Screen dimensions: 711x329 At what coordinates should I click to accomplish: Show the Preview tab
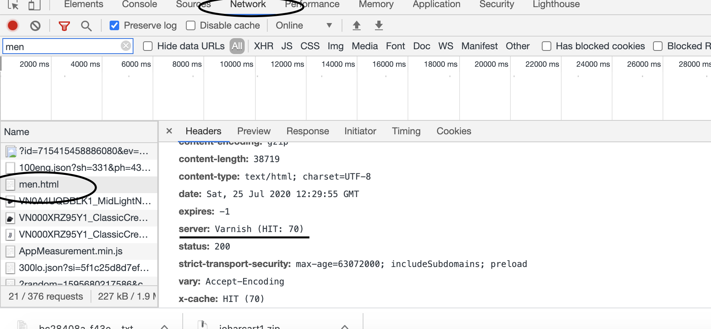point(254,131)
